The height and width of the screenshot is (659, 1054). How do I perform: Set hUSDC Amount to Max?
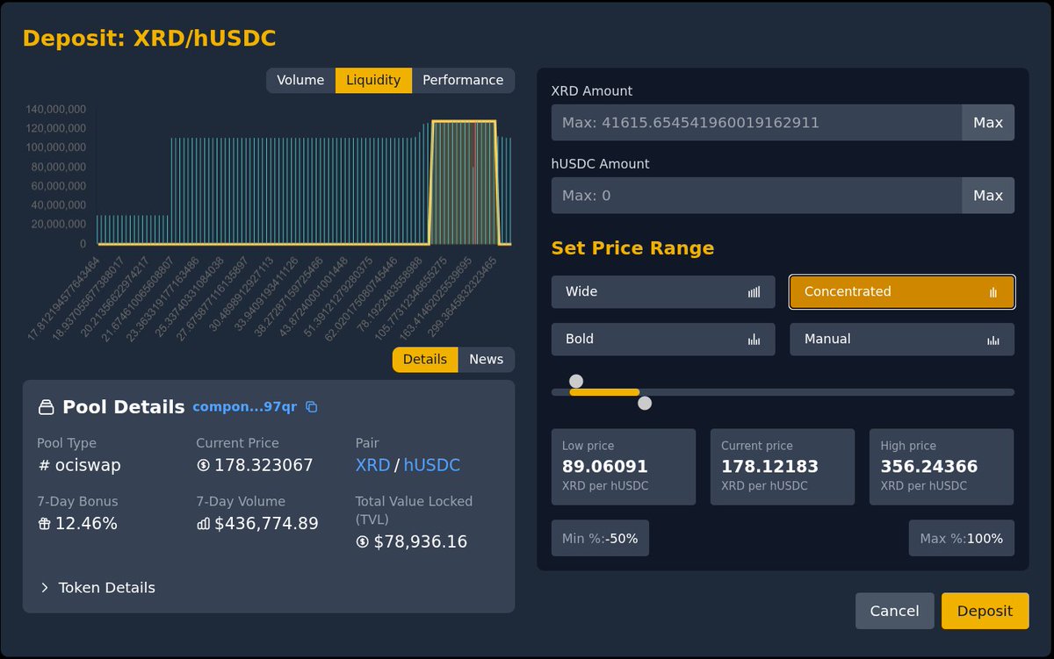click(988, 196)
